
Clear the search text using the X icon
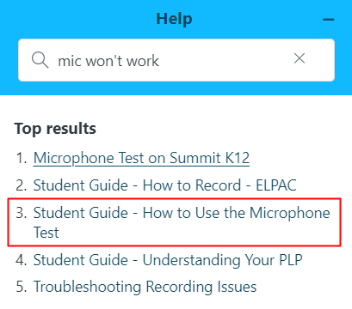(x=300, y=58)
